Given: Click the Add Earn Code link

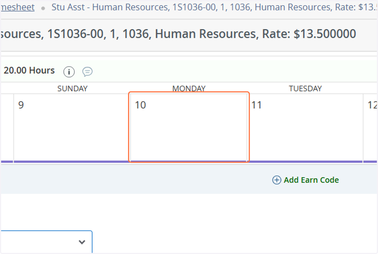Looking at the screenshot, I should coord(311,180).
